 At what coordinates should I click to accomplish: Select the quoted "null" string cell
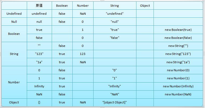[x=114, y=22]
